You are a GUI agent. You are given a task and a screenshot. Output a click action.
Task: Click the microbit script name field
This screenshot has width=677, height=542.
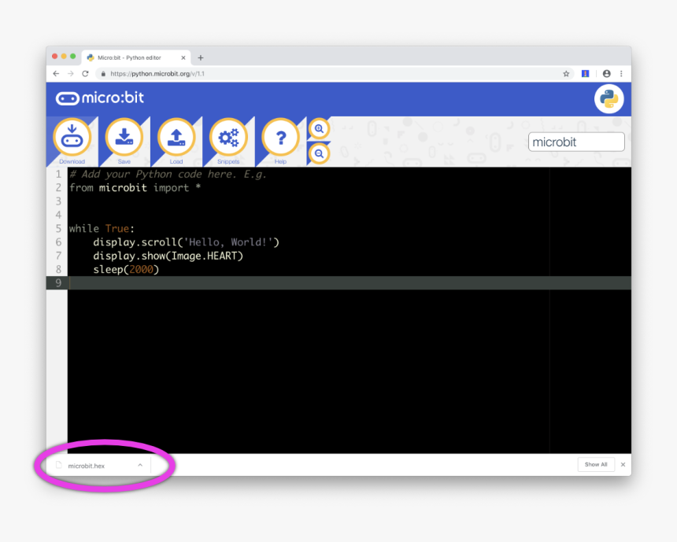[x=576, y=142]
